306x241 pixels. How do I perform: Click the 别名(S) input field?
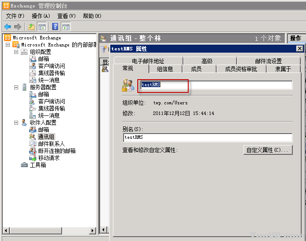208,138
